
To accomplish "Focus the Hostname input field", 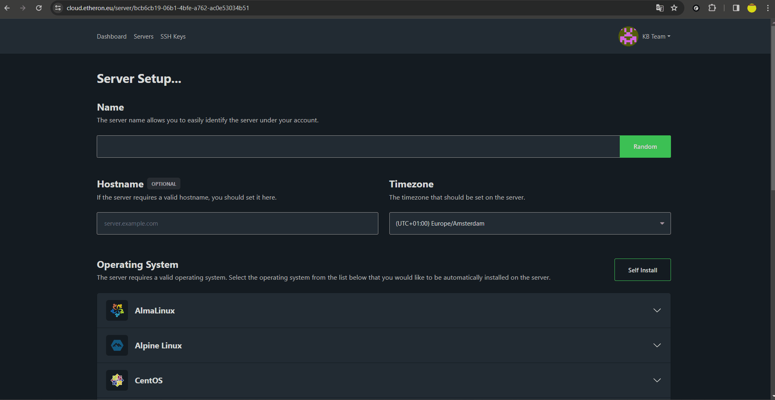I will point(237,224).
